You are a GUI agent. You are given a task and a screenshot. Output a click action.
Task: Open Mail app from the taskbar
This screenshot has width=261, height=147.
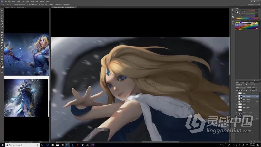(x=58, y=145)
